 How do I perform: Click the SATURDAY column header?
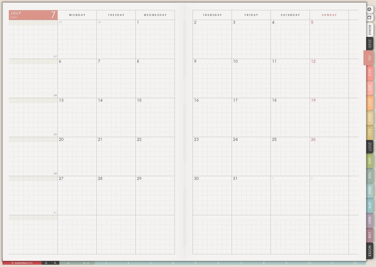[290, 15]
